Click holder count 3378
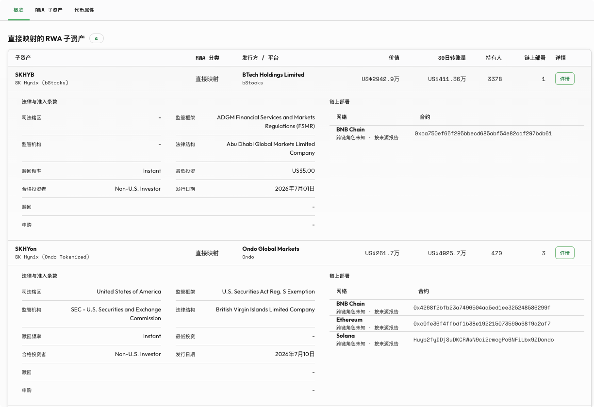The width and height of the screenshot is (594, 407). [495, 79]
